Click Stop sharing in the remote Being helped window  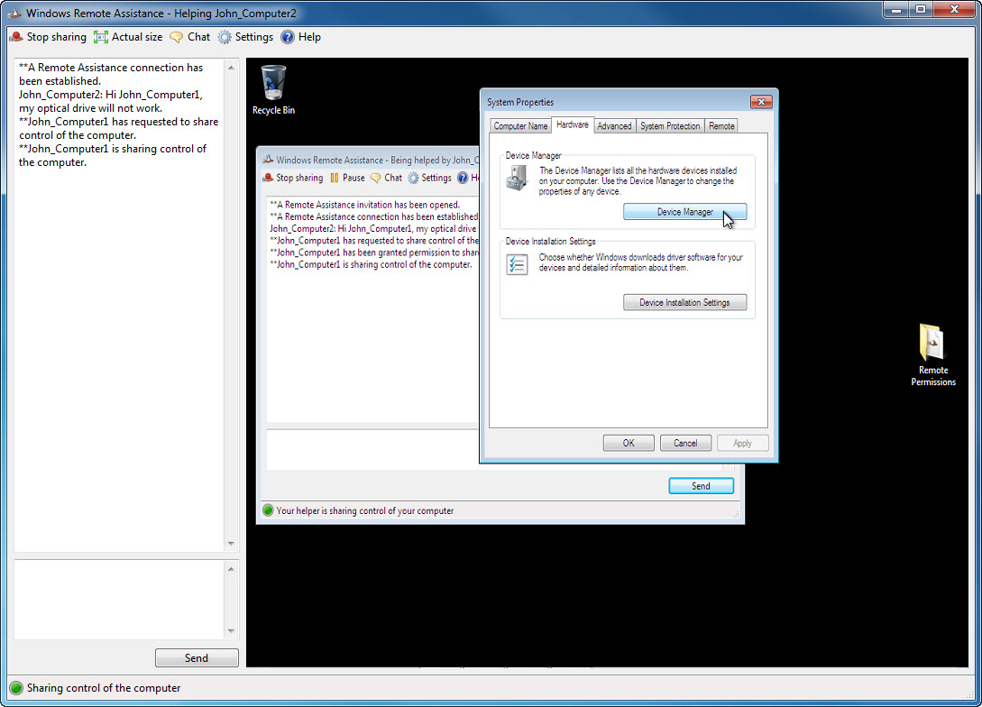tap(292, 178)
